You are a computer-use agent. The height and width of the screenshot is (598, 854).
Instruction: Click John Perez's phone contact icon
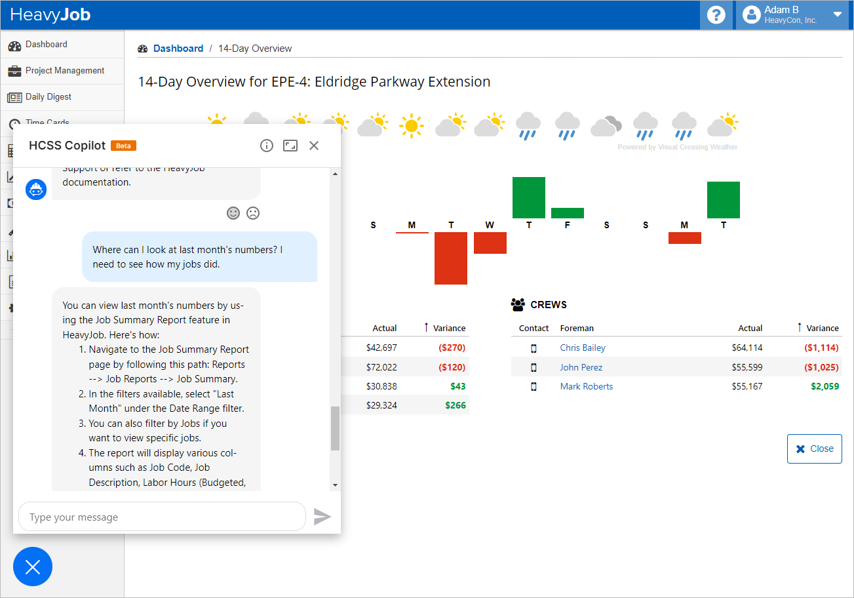coord(534,367)
